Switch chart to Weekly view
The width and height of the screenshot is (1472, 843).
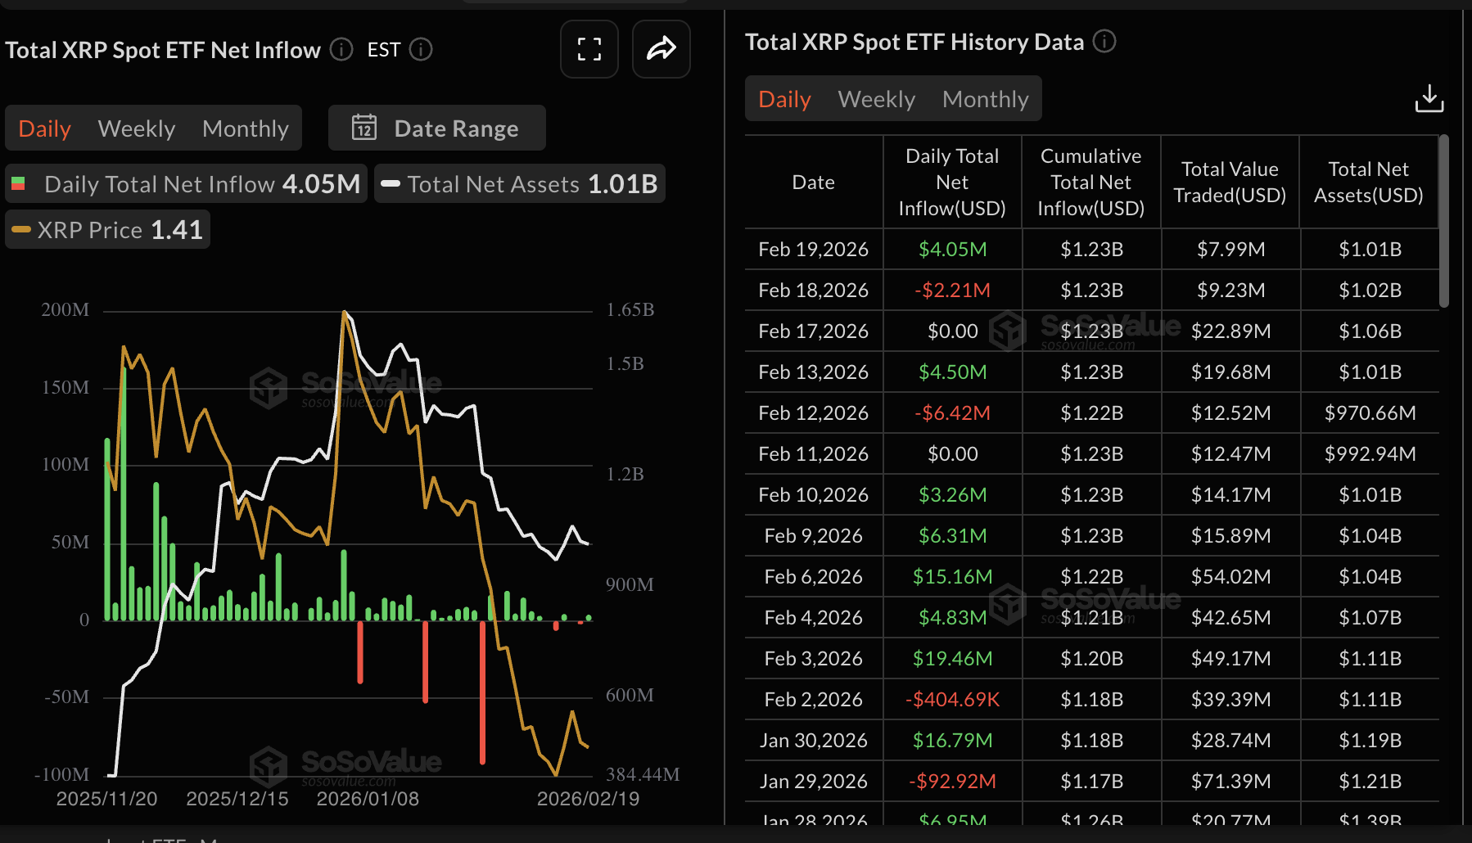pyautogui.click(x=137, y=128)
